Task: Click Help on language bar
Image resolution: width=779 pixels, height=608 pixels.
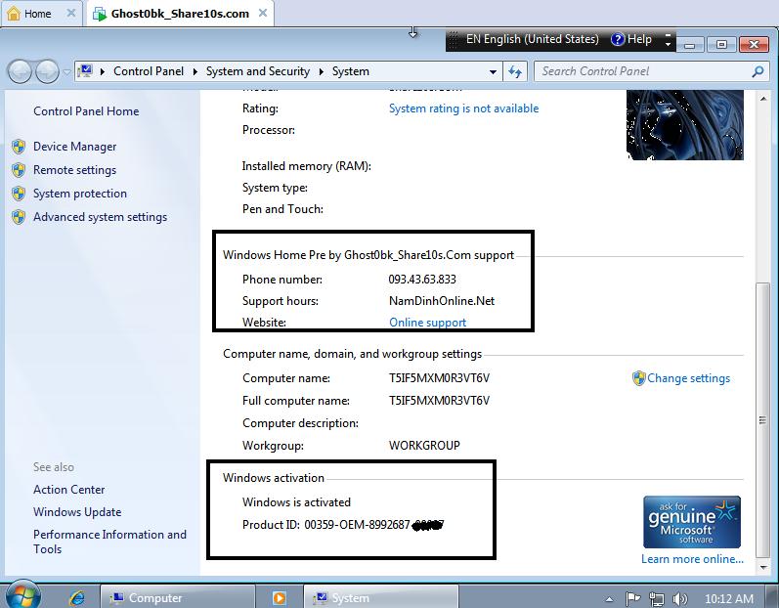Action: point(631,39)
